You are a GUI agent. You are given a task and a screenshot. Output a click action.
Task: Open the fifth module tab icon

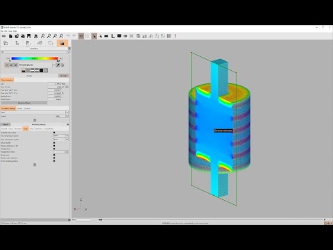click(x=51, y=43)
